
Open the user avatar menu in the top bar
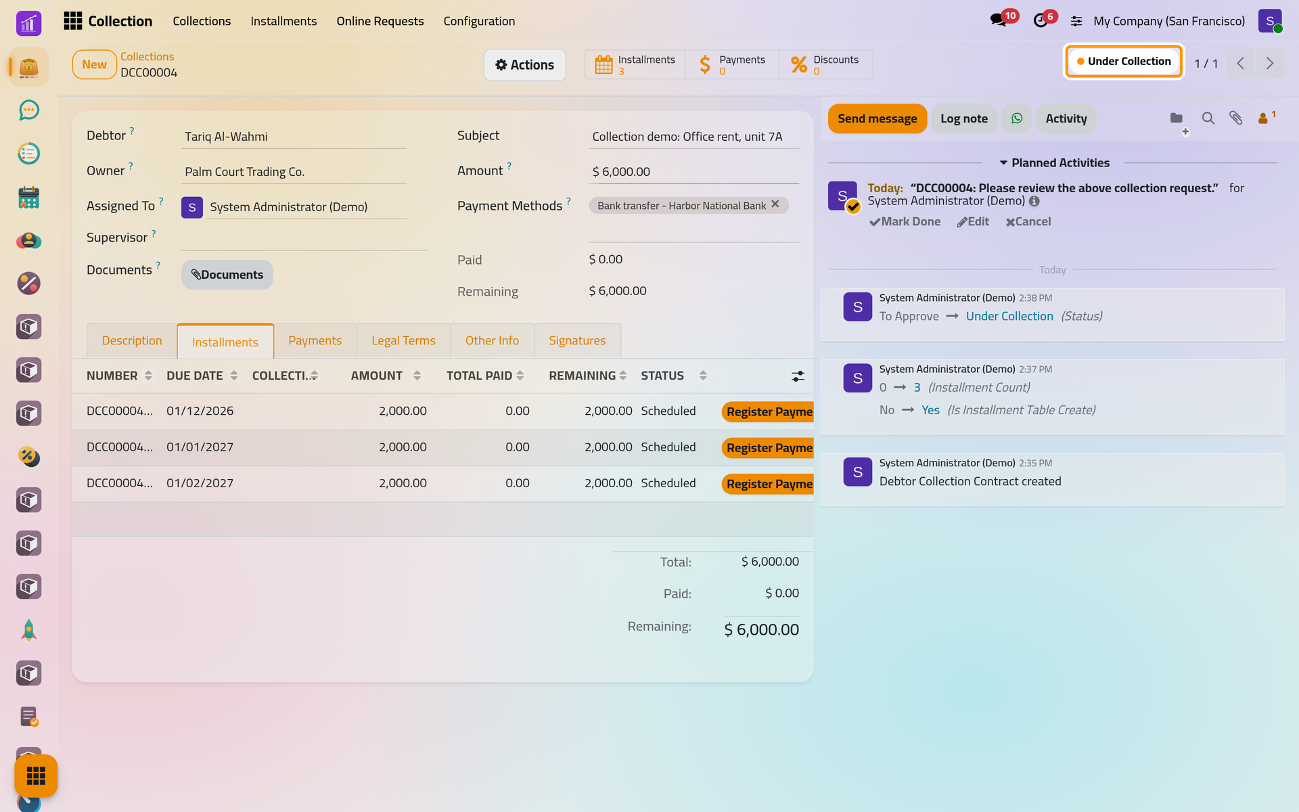tap(1270, 21)
